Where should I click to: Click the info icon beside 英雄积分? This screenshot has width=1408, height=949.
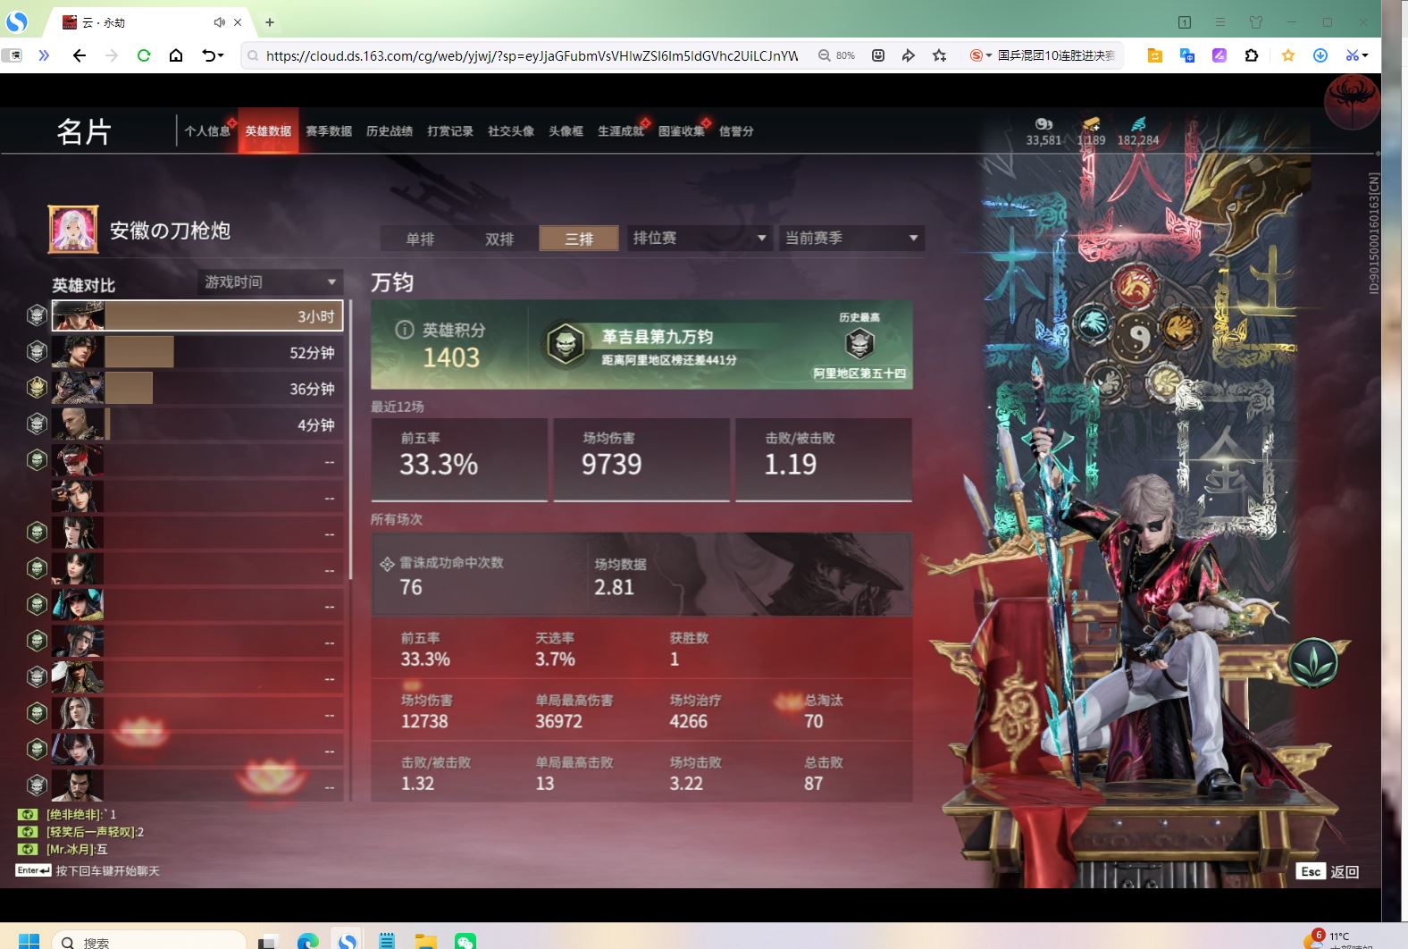point(404,330)
